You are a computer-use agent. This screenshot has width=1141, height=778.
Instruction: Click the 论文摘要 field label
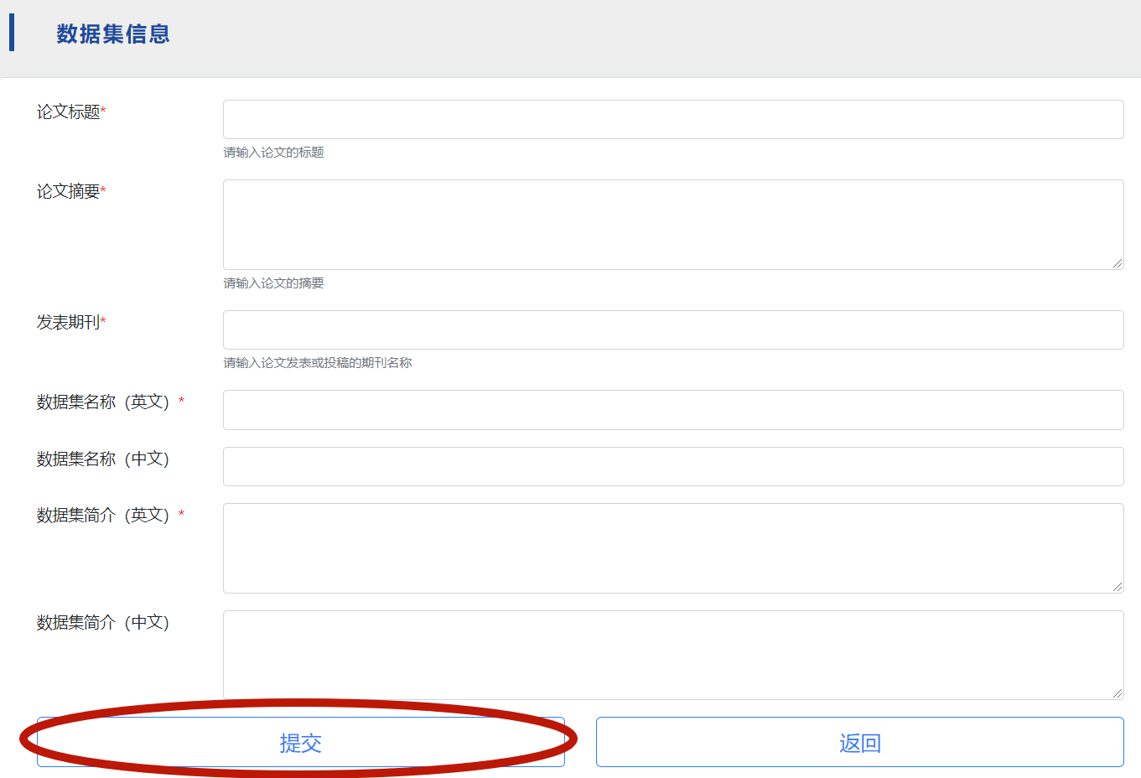tap(69, 192)
